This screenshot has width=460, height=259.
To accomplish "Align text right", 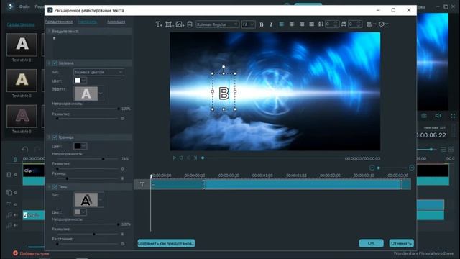I will pos(302,24).
